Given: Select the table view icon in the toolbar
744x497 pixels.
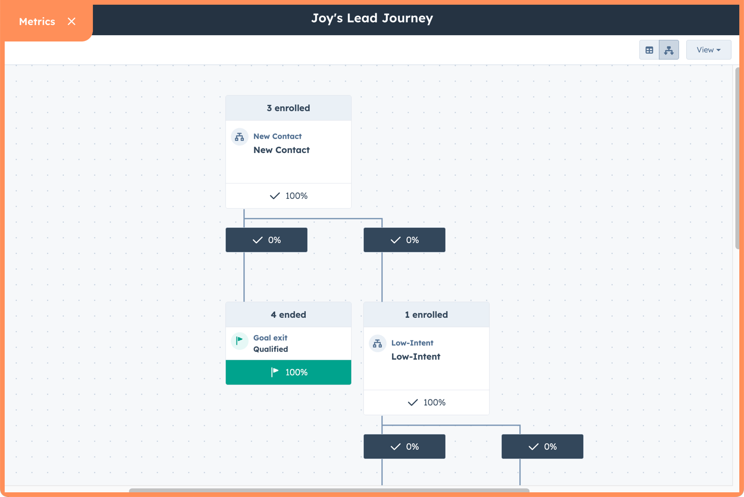Looking at the screenshot, I should [x=649, y=50].
